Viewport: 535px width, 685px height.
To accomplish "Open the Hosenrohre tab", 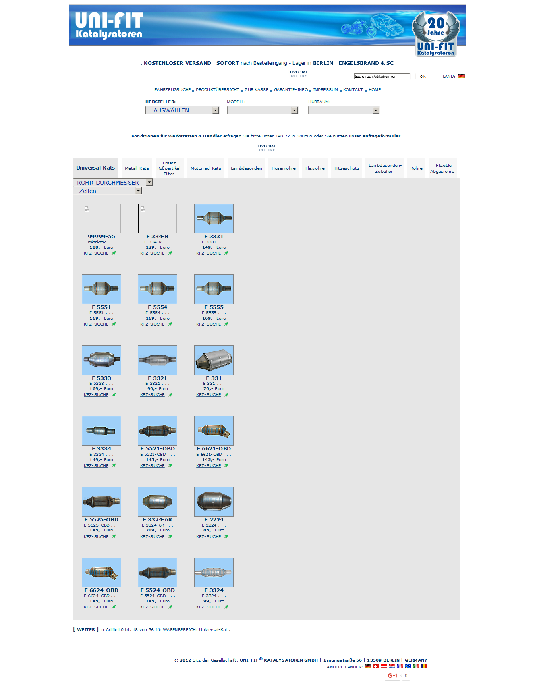I will pos(284,168).
